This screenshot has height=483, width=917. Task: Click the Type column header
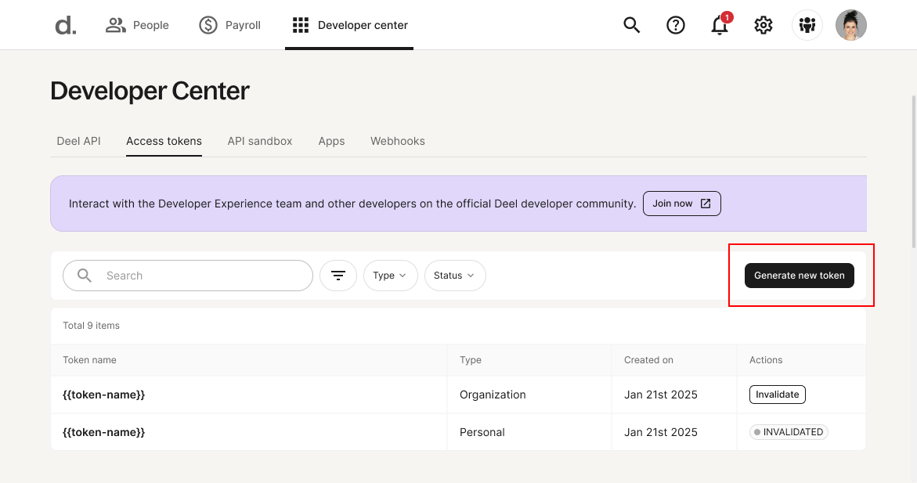[x=470, y=360]
